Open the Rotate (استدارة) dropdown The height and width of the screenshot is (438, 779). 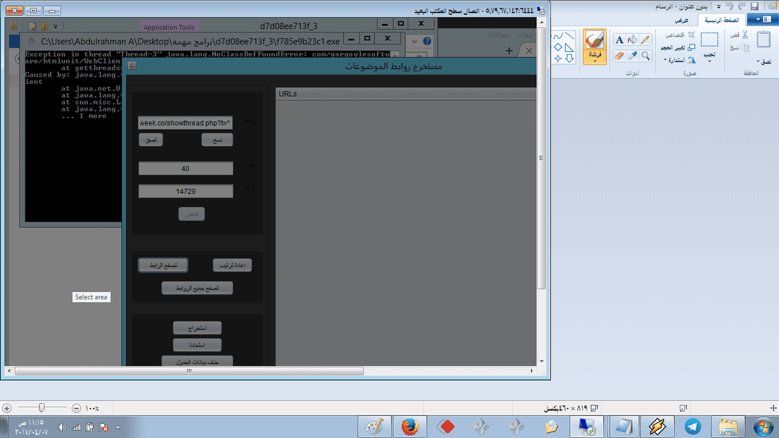click(666, 60)
